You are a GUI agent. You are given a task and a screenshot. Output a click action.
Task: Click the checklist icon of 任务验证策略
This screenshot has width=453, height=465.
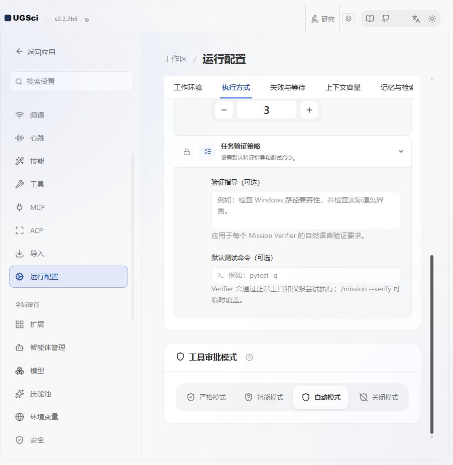207,152
